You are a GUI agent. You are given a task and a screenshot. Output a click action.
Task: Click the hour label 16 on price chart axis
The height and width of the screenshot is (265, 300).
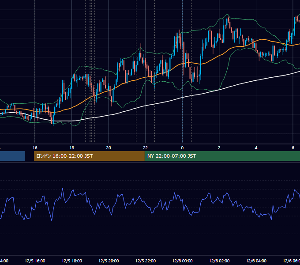click(35, 148)
